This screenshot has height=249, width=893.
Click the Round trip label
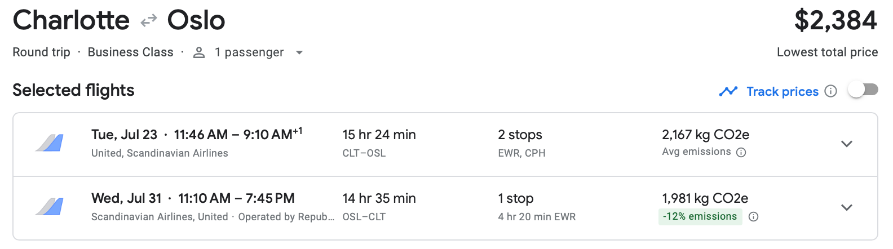(x=41, y=52)
